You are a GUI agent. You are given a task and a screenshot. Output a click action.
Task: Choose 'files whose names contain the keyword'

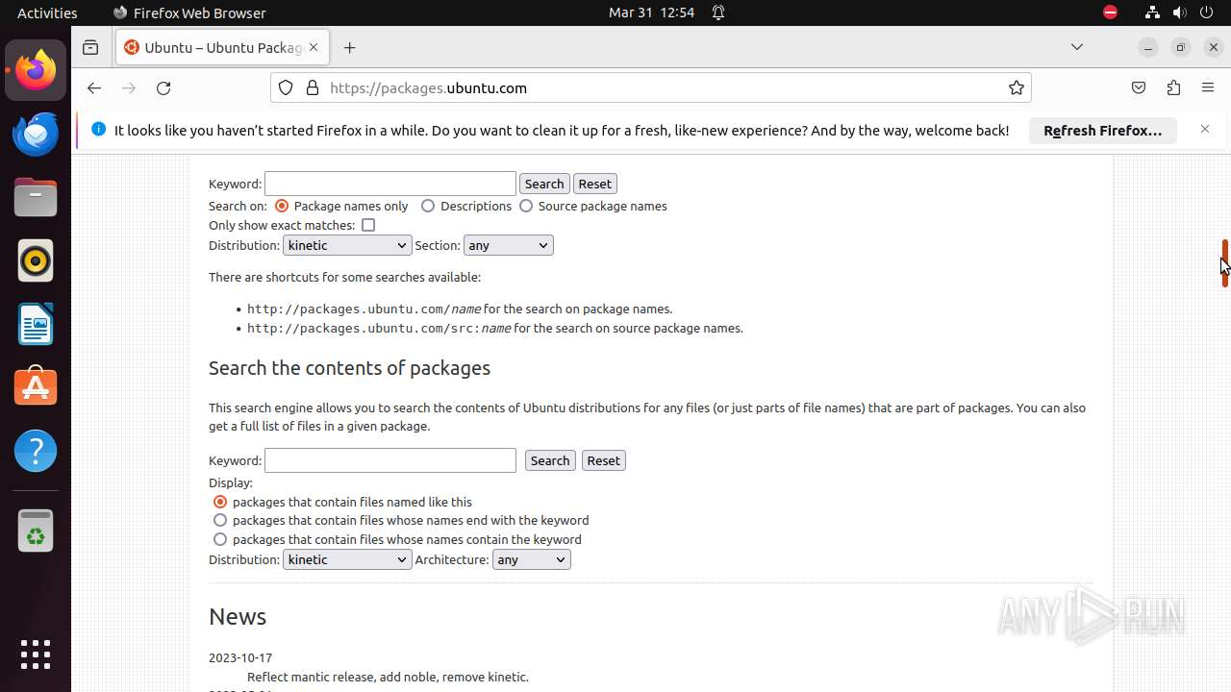pos(220,539)
